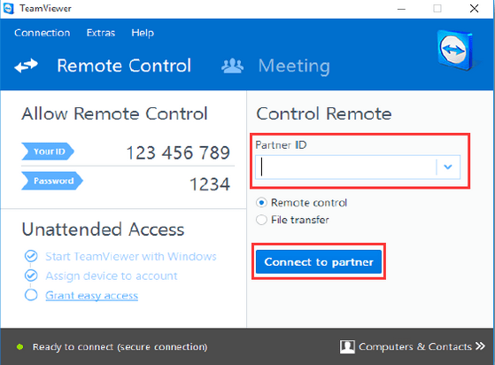Viewport: 495px width, 365px height.
Task: Click the Computers & Contacts person icon
Action: [347, 346]
